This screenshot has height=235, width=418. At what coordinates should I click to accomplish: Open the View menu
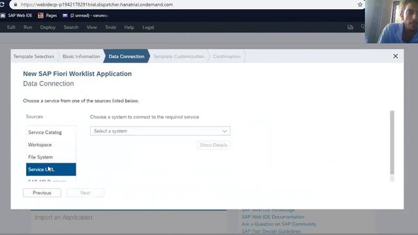point(91,27)
